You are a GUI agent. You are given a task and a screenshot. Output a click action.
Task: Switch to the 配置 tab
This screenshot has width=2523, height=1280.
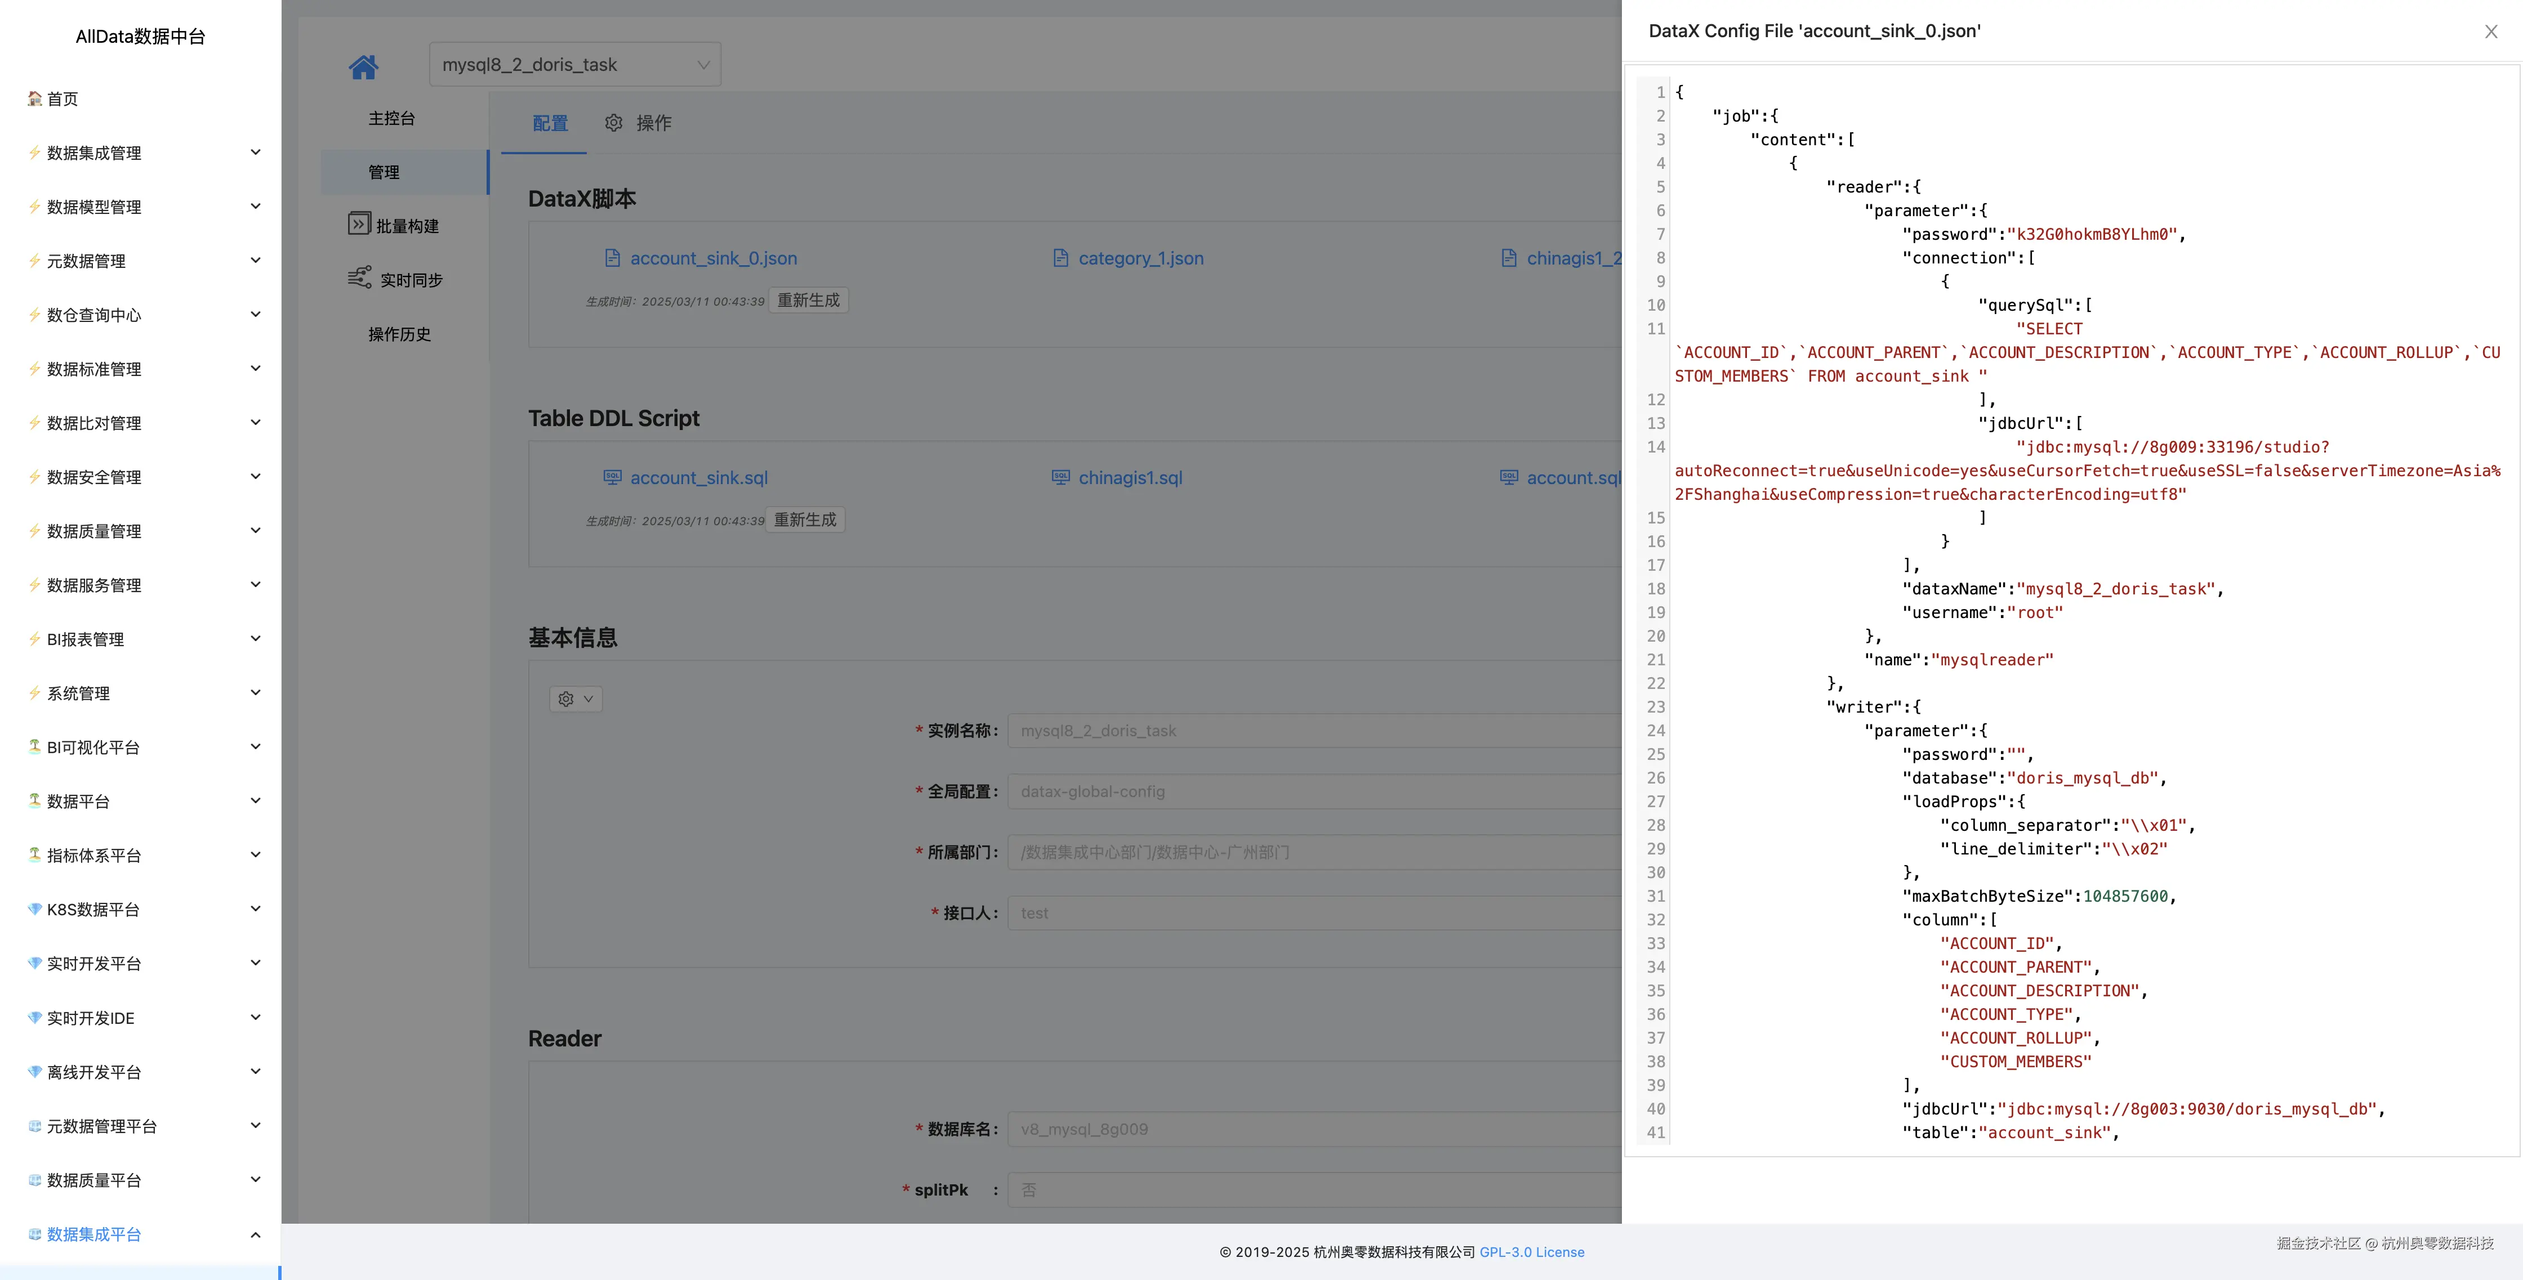(550, 122)
